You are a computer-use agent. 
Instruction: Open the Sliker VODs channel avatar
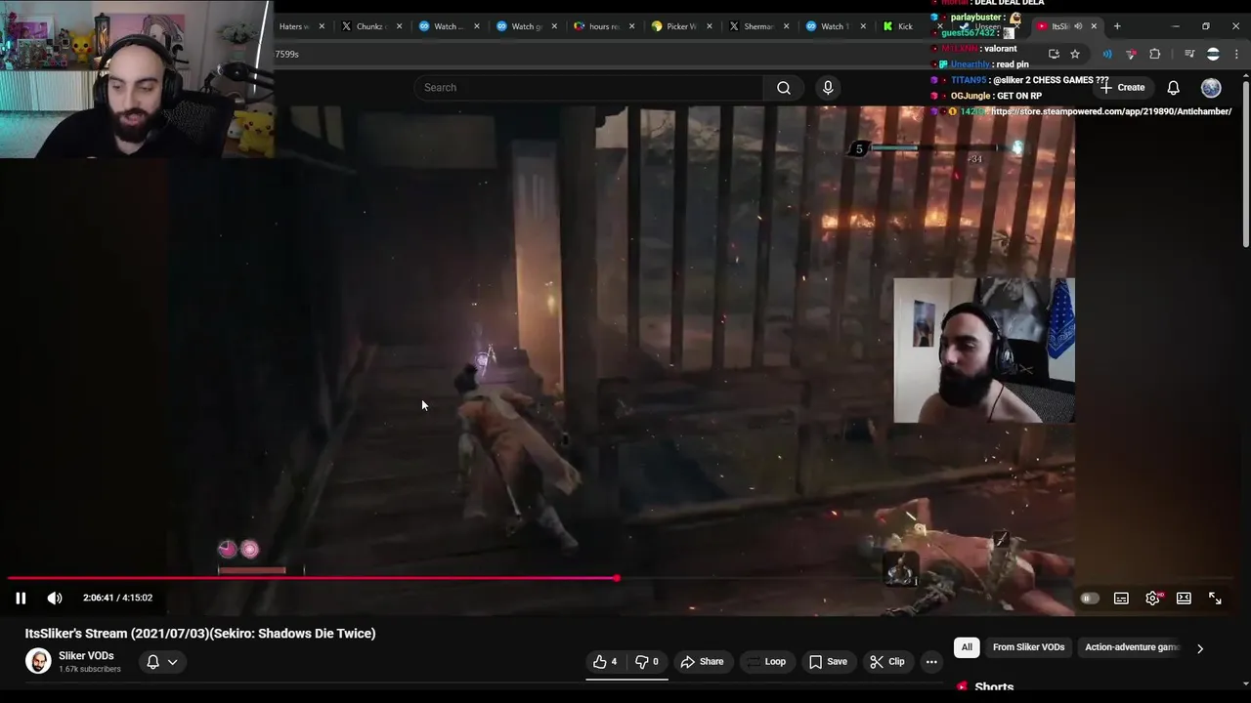tap(38, 661)
